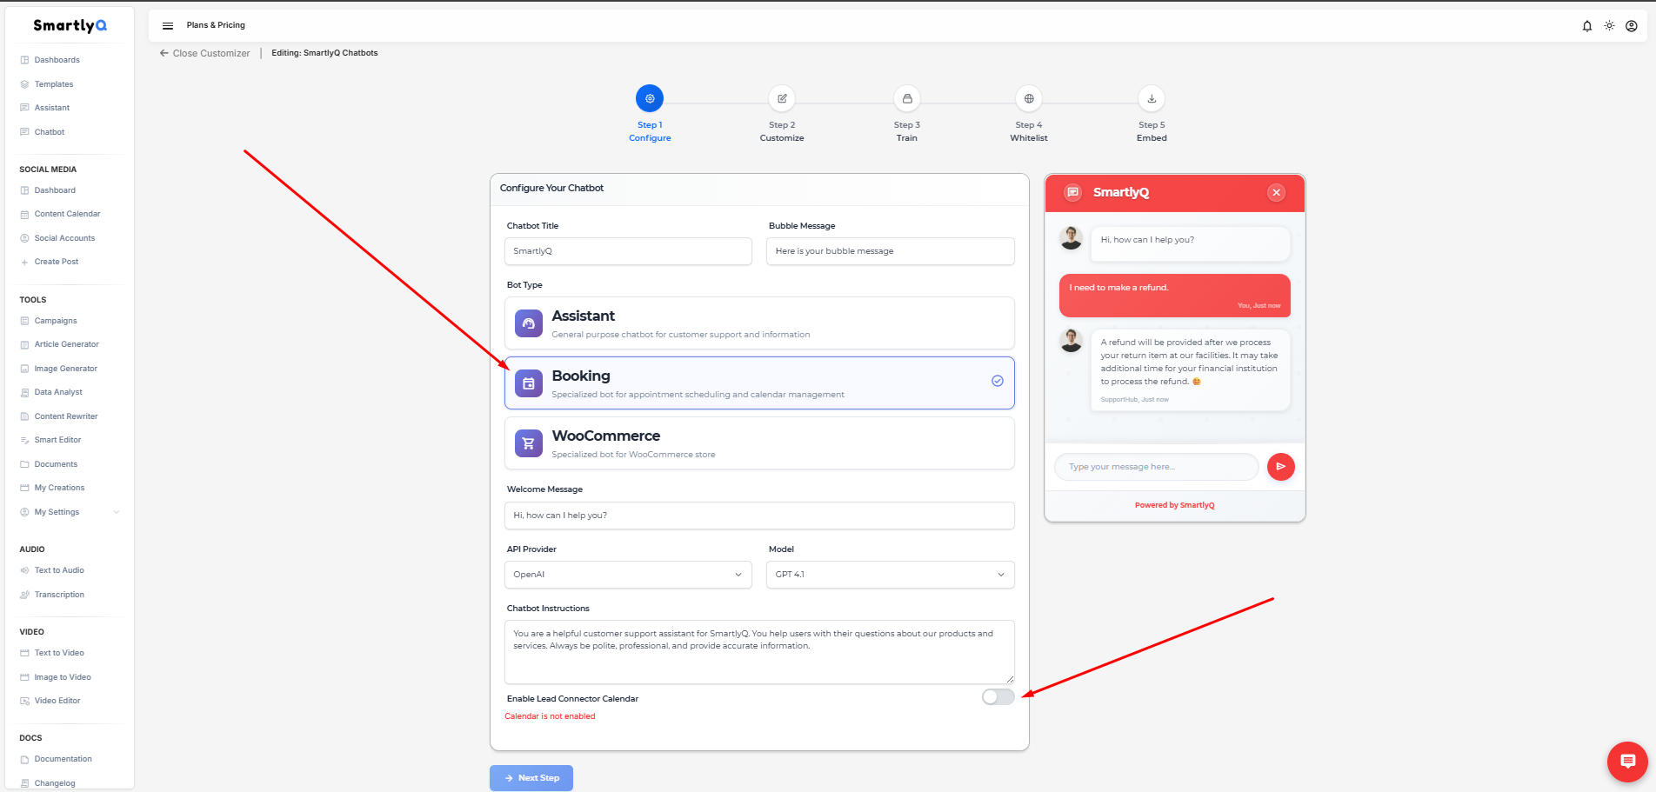Viewport: 1656px width, 792px height.
Task: Open social media Dashboard in sidebar
Action: click(55, 190)
